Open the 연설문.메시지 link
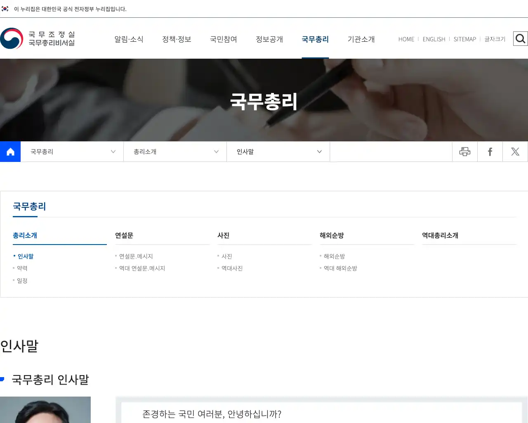 coord(136,257)
